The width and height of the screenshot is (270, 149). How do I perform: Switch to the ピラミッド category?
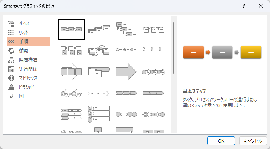(28, 87)
